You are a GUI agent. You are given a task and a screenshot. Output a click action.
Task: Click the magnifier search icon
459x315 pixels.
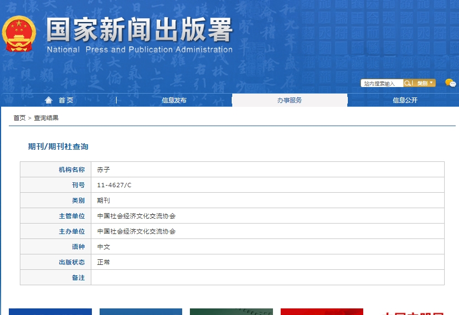point(408,83)
